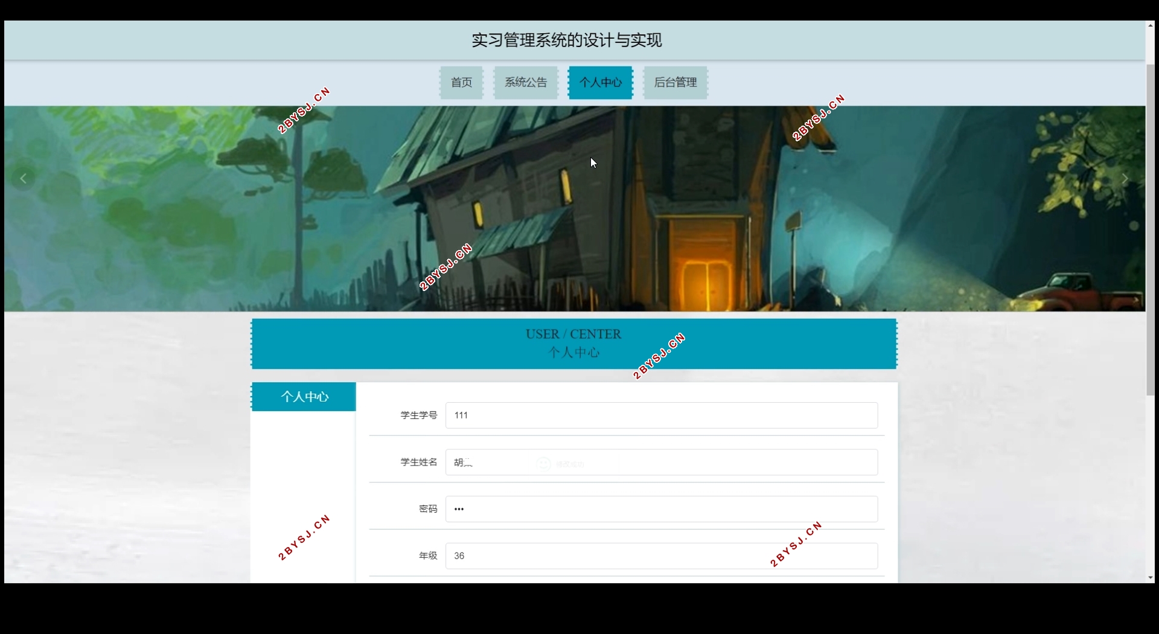Click the site title 实习管理系统的设计与实现
This screenshot has height=634, width=1159.
pos(567,40)
